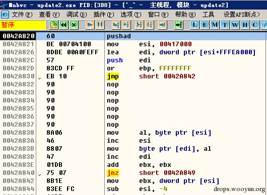The image size is (267, 195).
Task: Click the Go to address icon
Action: tap(179, 25)
